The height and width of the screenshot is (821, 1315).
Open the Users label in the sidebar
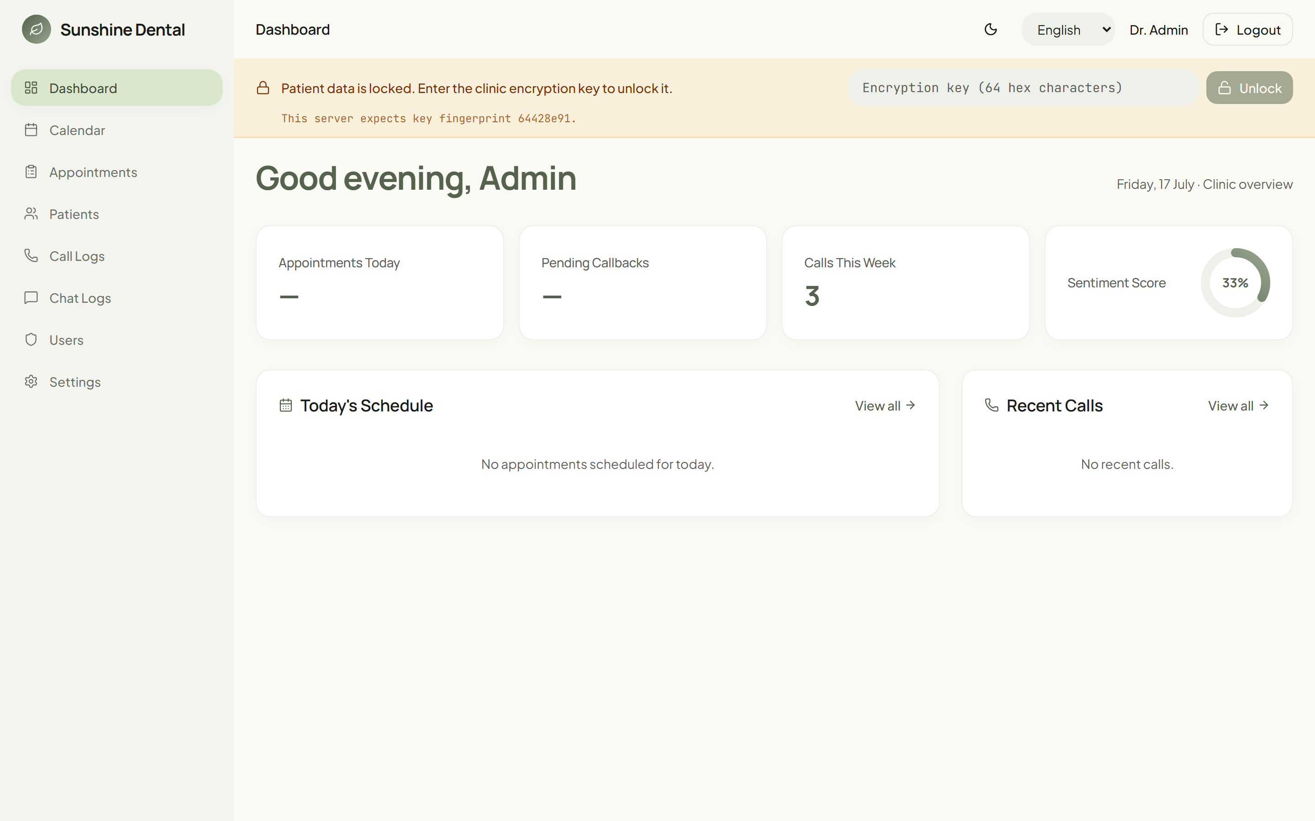point(66,340)
